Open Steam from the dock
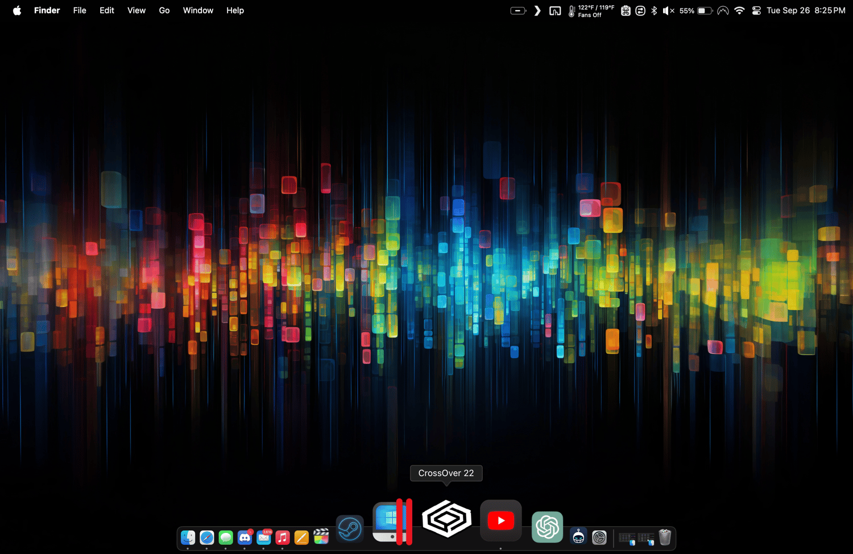 [x=350, y=530]
